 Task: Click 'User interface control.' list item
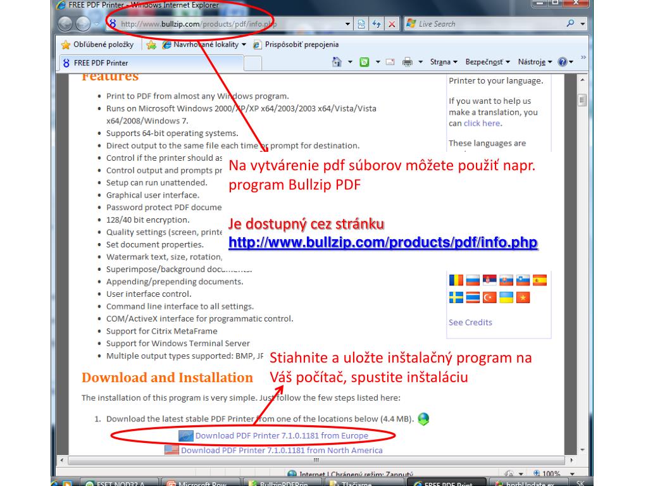149,294
